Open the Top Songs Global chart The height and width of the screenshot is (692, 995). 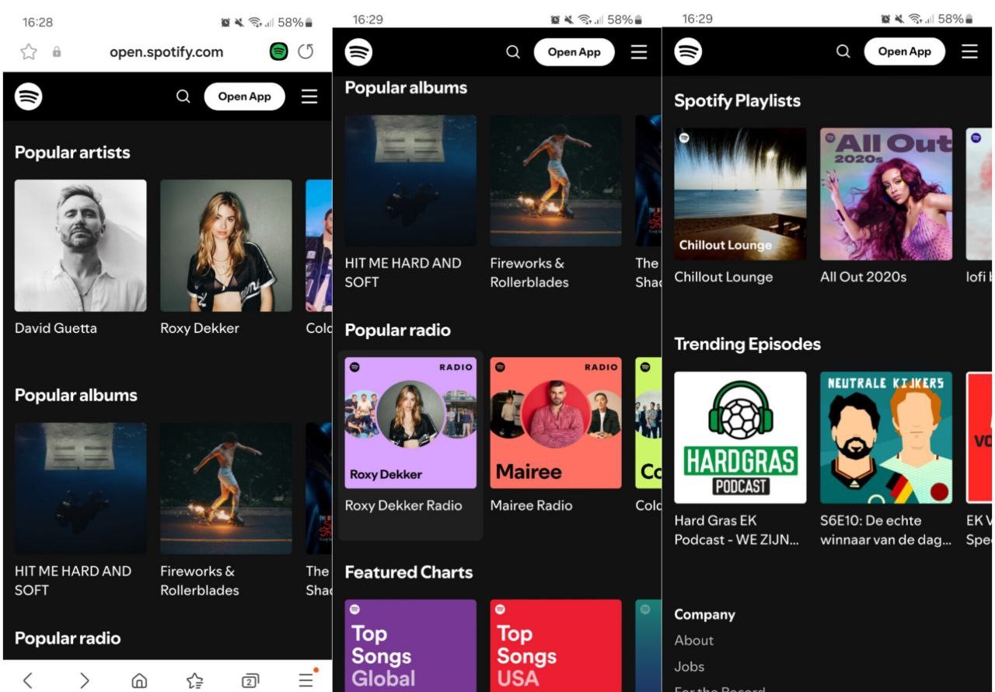click(x=410, y=645)
